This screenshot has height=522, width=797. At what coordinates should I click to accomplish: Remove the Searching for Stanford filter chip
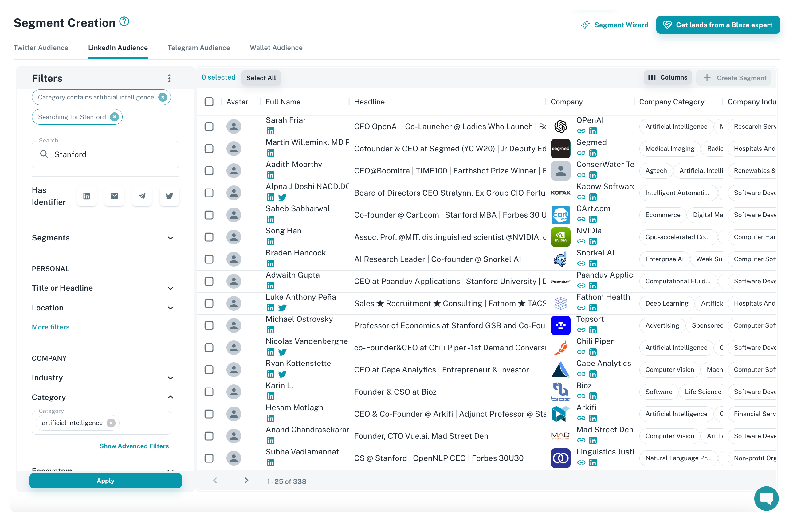pyautogui.click(x=115, y=117)
